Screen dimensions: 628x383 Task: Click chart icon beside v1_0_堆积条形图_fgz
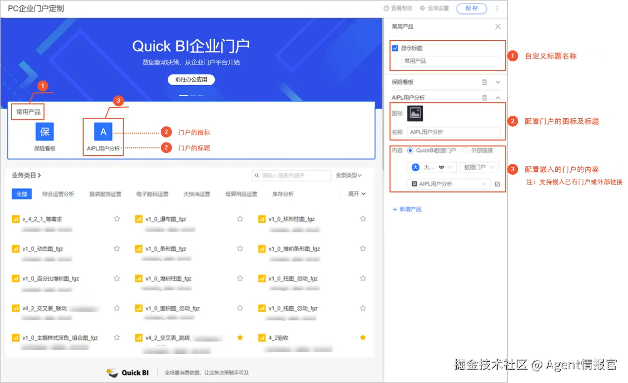262,249
